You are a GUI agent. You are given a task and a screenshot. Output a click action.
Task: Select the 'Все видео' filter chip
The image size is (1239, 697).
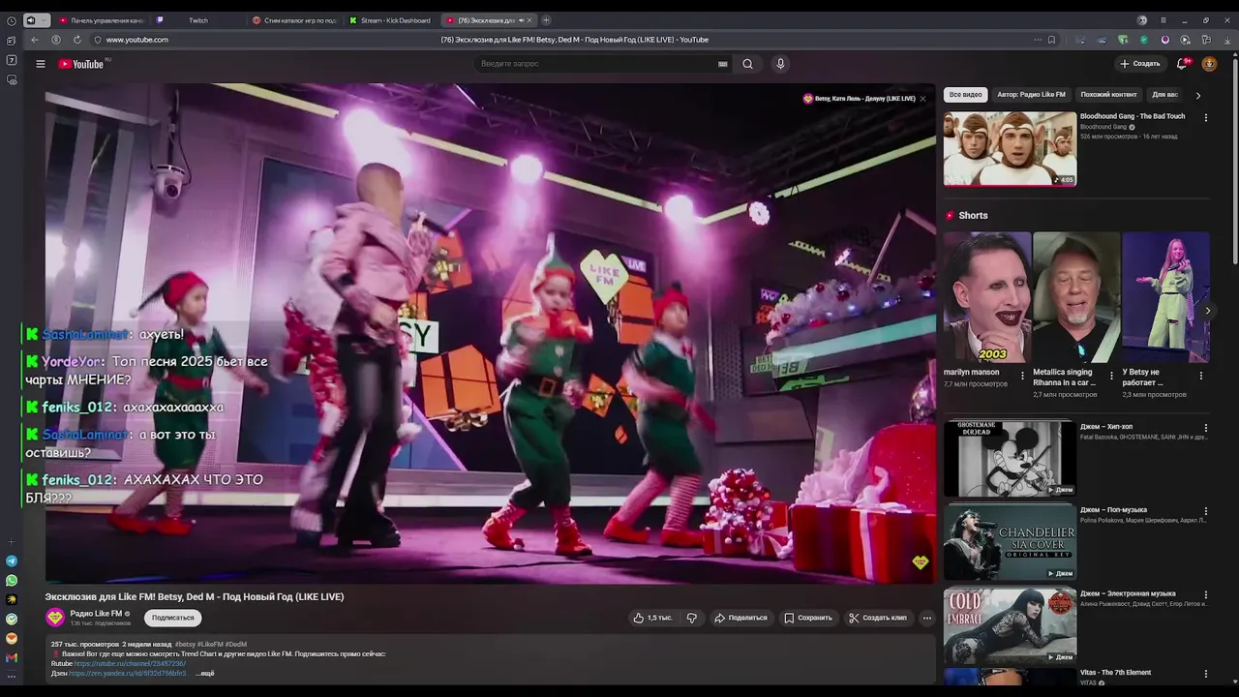(965, 95)
